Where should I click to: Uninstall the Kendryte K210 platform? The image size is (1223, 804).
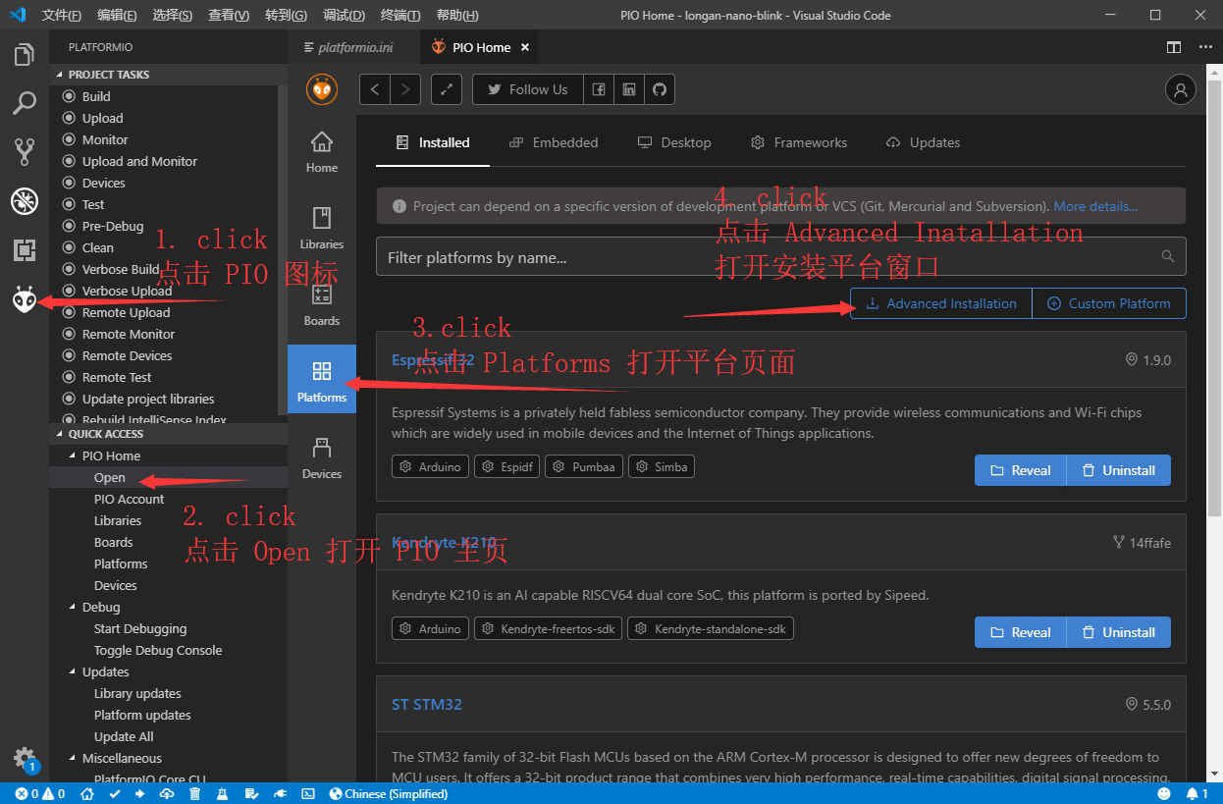[1119, 632]
